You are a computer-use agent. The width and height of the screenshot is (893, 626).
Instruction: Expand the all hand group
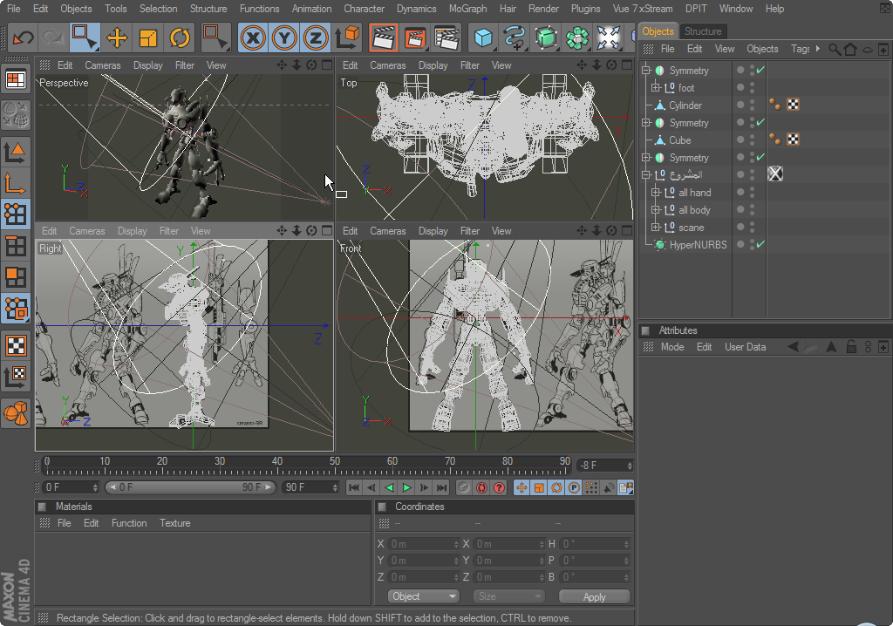pos(655,193)
